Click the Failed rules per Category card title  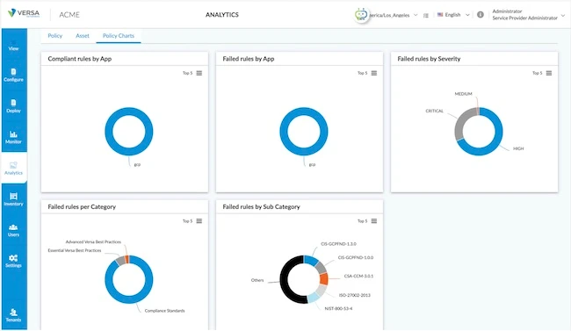click(82, 206)
